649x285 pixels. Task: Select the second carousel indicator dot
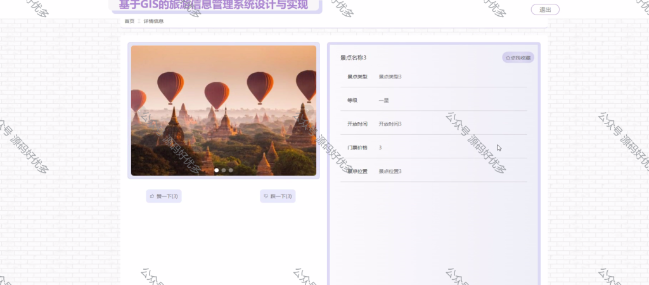(x=224, y=170)
